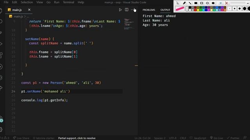Select the filled ellipse tool
Screen dimensions: 250x140
pyautogui.click(x=213, y=3)
